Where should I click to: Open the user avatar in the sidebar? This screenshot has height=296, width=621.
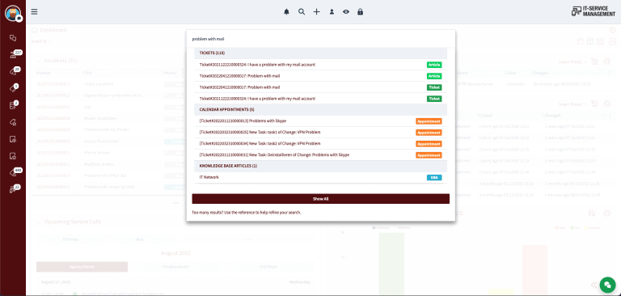(13, 13)
